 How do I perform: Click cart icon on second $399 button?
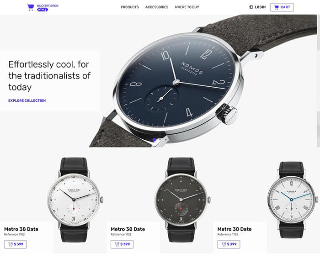[x=117, y=244]
